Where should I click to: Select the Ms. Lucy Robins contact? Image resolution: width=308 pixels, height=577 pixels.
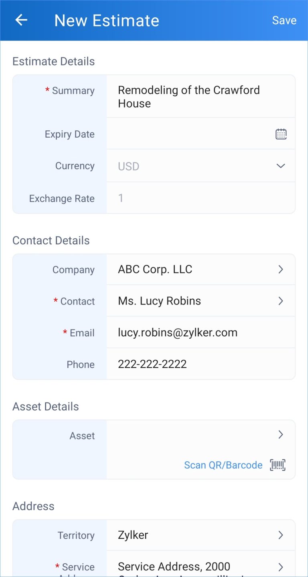159,301
